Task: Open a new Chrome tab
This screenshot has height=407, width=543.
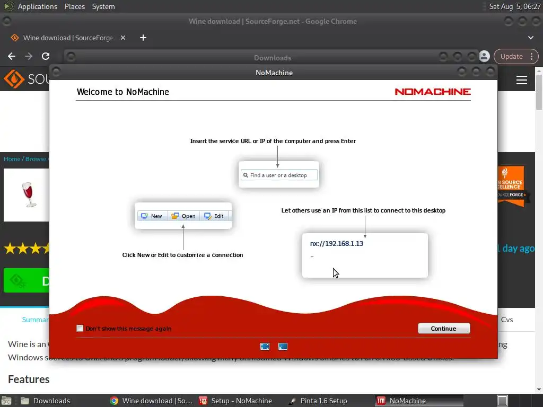Action: coord(143,38)
